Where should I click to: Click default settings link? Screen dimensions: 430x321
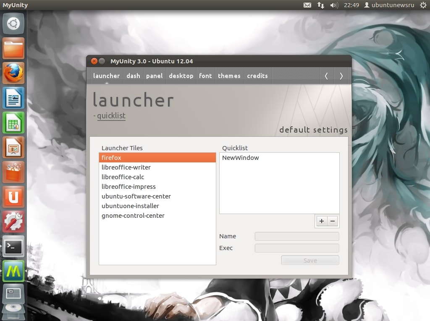(313, 130)
